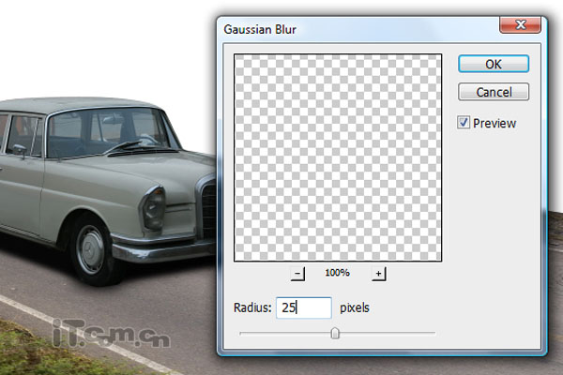The image size is (563, 375).
Task: Click slider track left of the handle
Action: [281, 332]
